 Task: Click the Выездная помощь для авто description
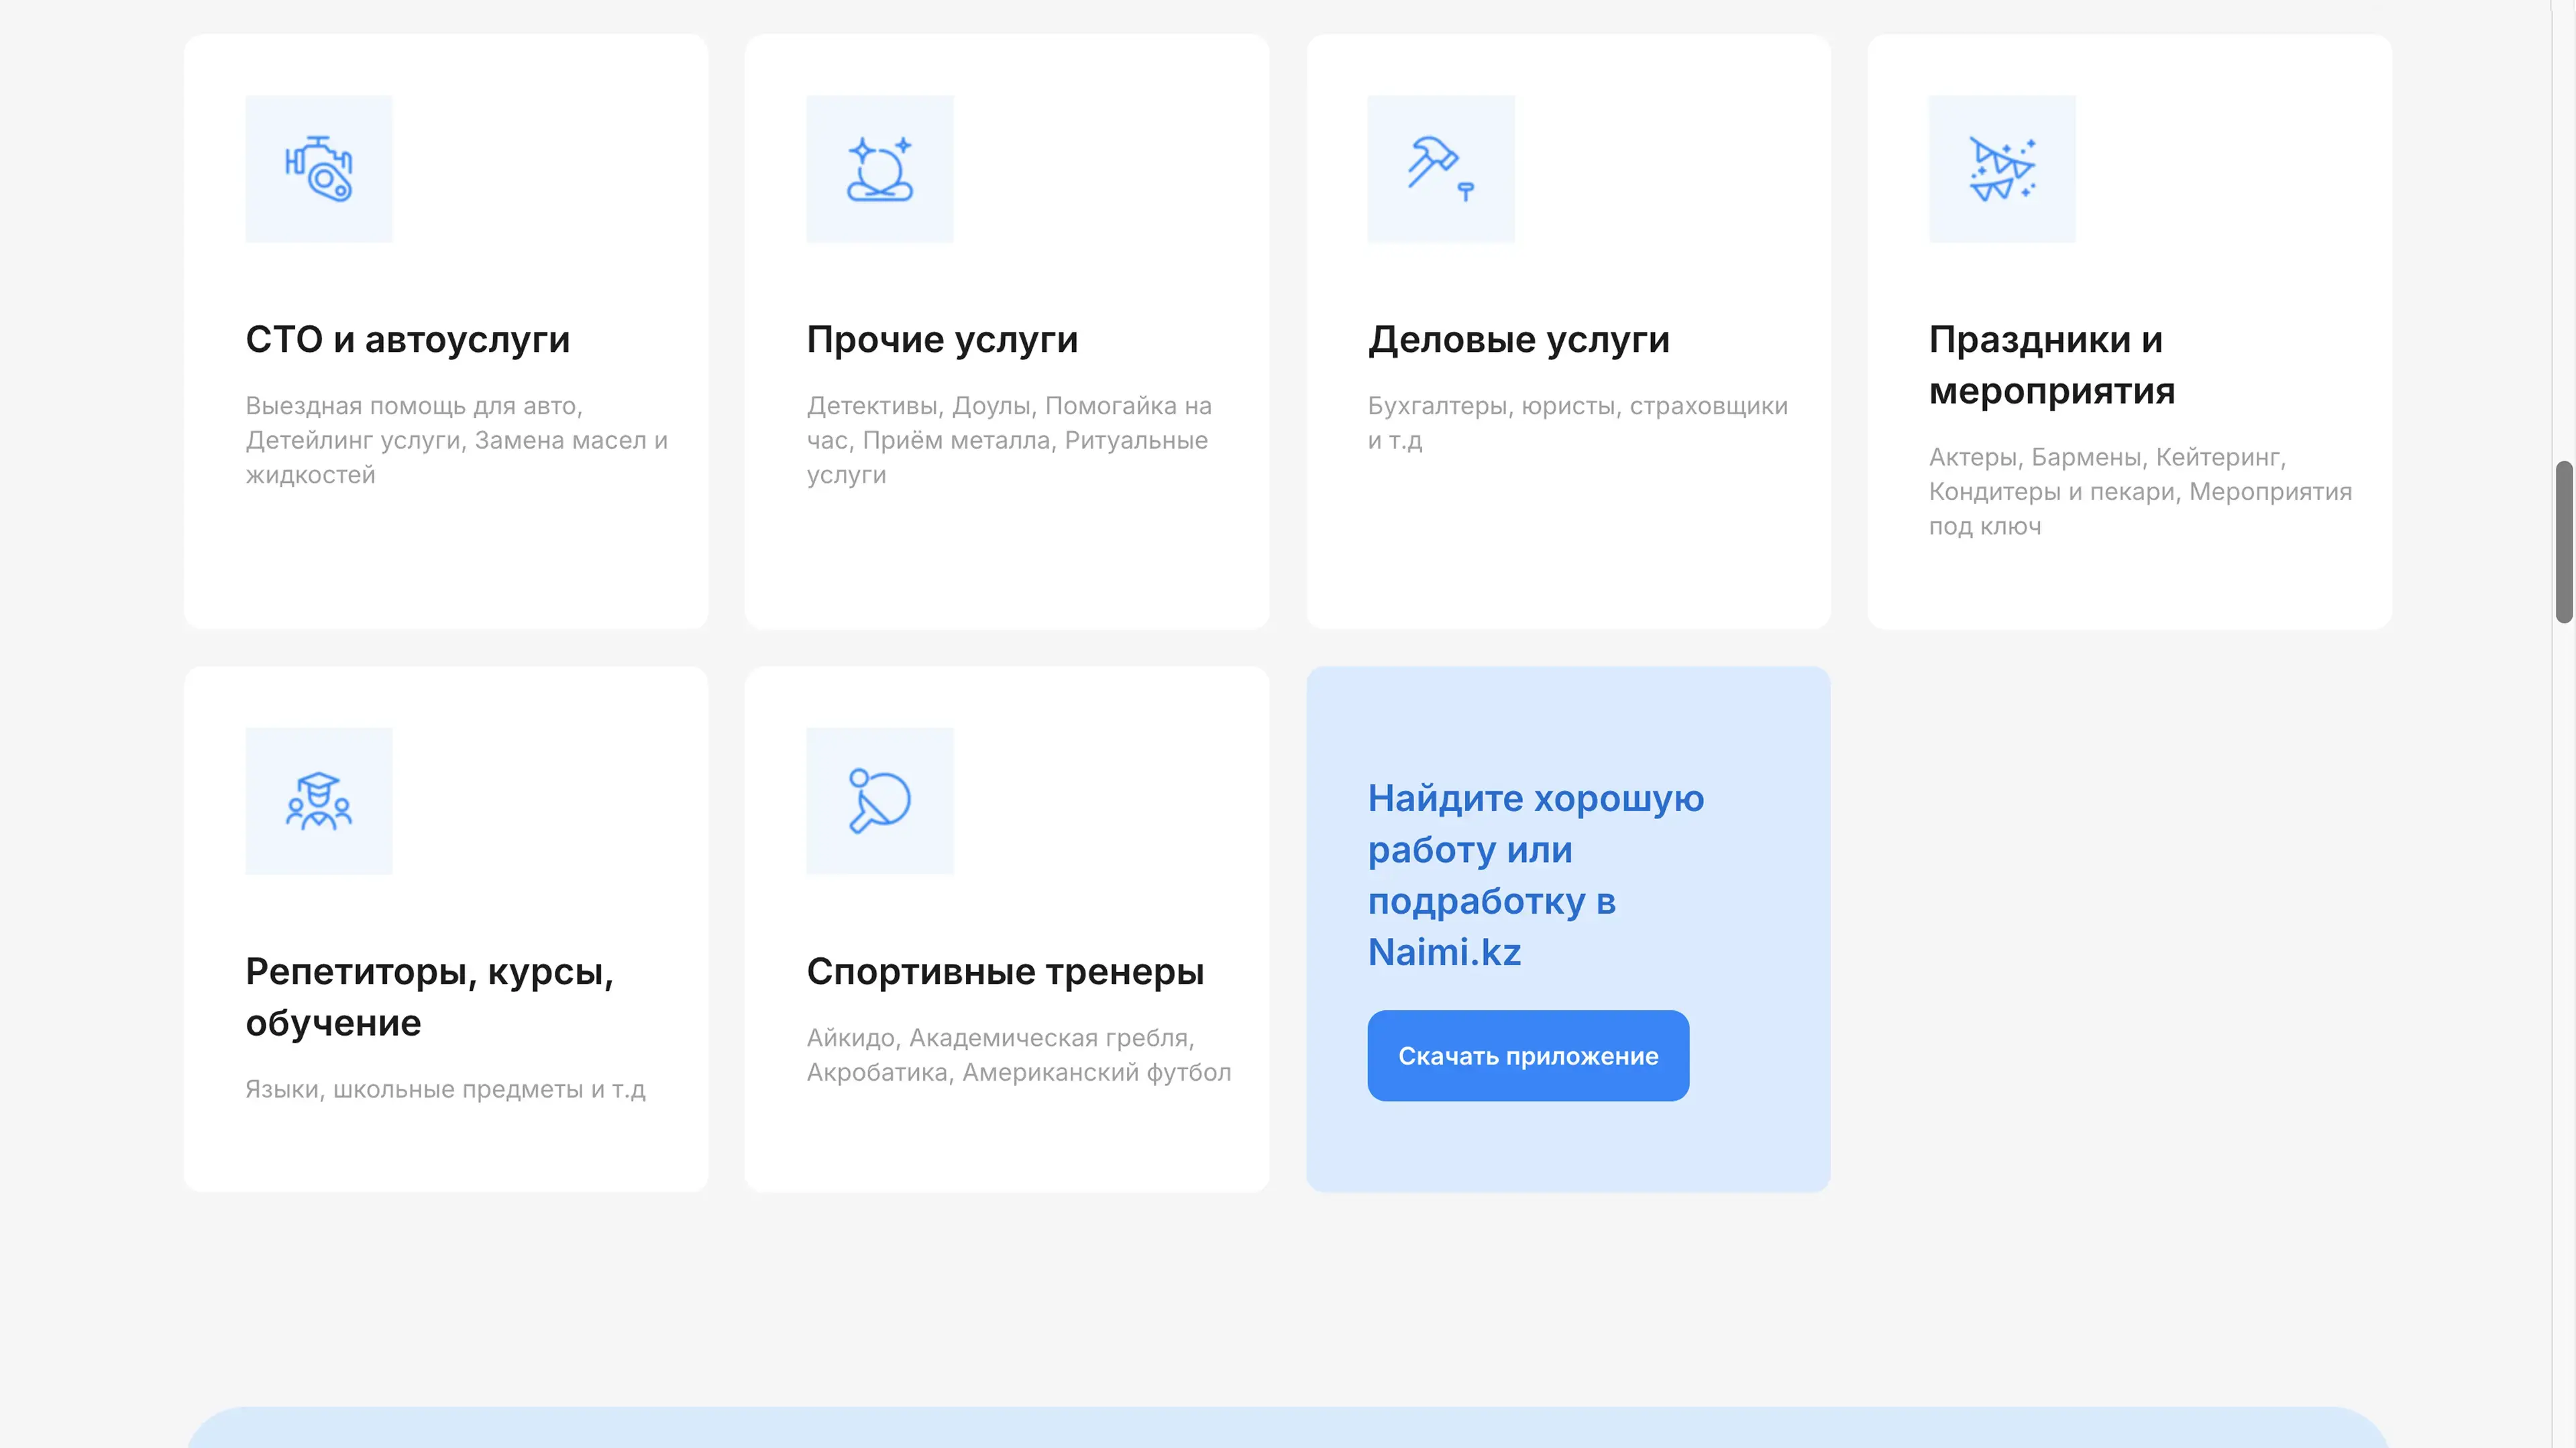(x=456, y=440)
